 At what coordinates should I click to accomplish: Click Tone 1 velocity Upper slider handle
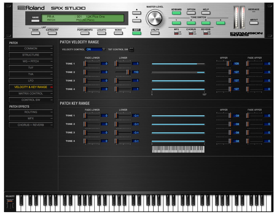tap(228, 63)
